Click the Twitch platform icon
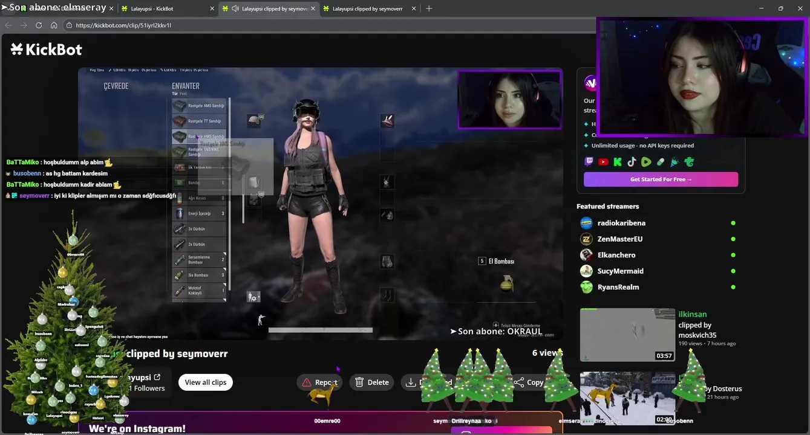Screen dimensions: 810x435 [x=589, y=162]
